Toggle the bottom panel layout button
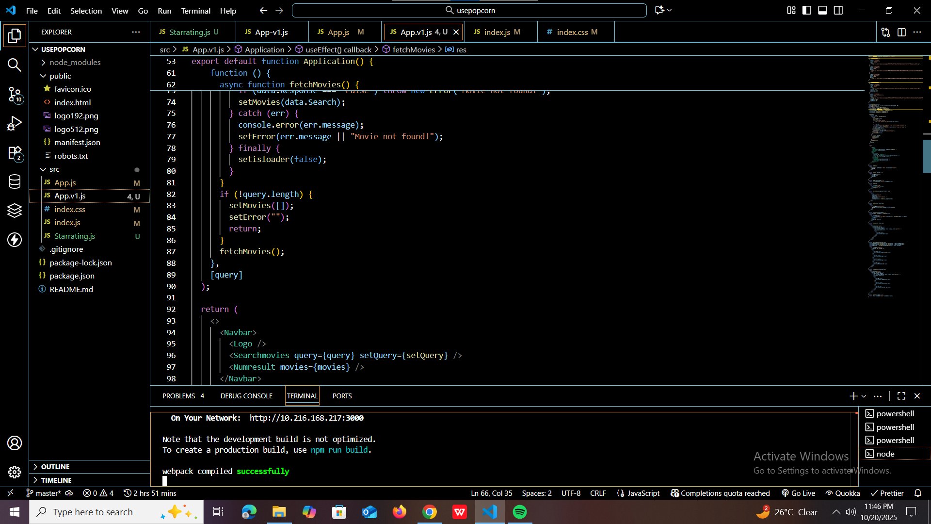The height and width of the screenshot is (524, 931). click(x=822, y=10)
